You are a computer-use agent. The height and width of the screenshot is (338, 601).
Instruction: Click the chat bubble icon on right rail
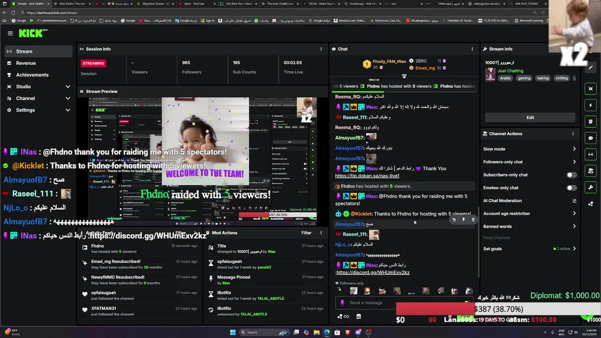(591, 138)
